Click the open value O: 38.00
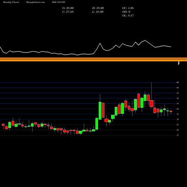 68,8
